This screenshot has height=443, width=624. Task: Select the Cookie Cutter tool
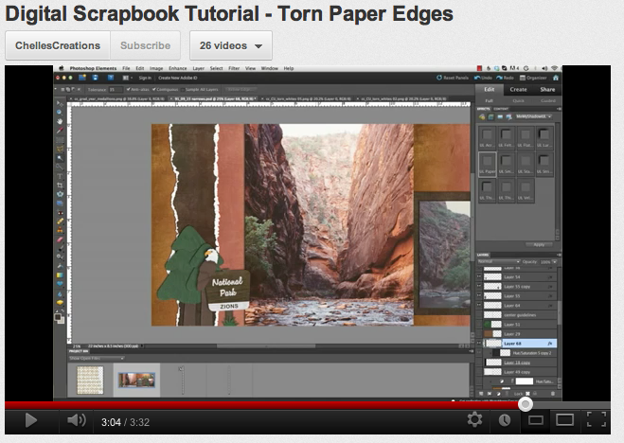pos(60,194)
